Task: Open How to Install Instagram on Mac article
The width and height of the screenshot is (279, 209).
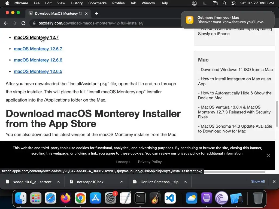Action: 234,81
